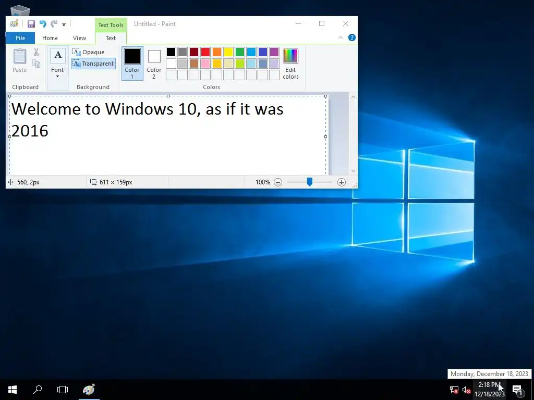Zoom in with the plus button
This screenshot has height=400, width=534.
pyautogui.click(x=342, y=182)
